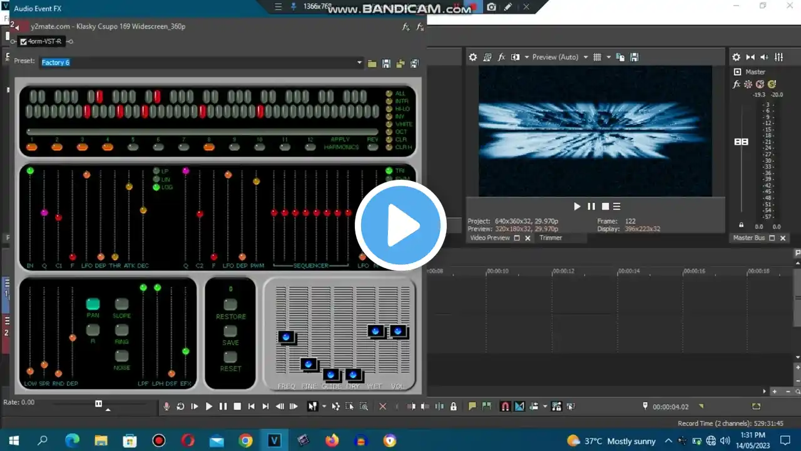
Task: Click the red X delete icon
Action: (x=383, y=407)
